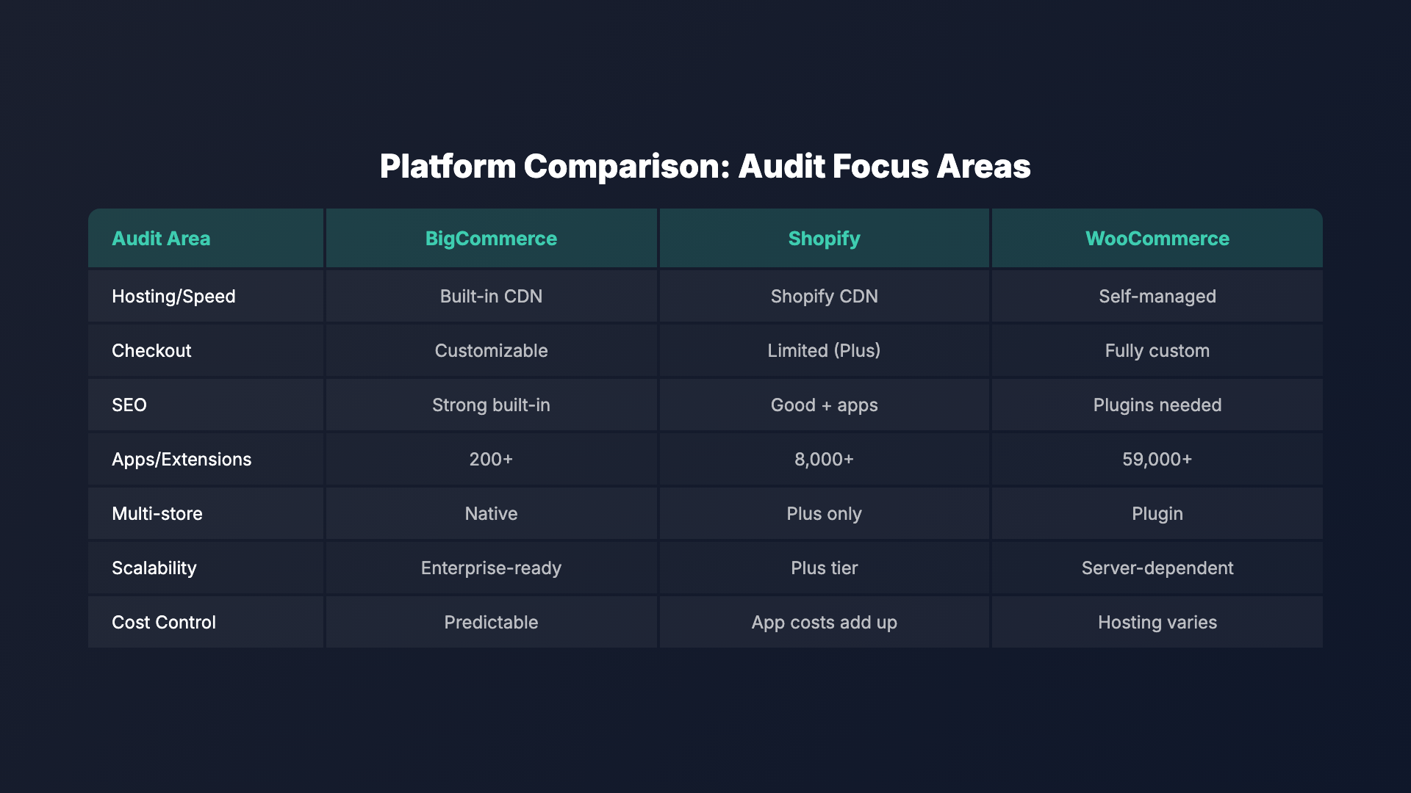Click the Audit Area header cell

click(161, 238)
